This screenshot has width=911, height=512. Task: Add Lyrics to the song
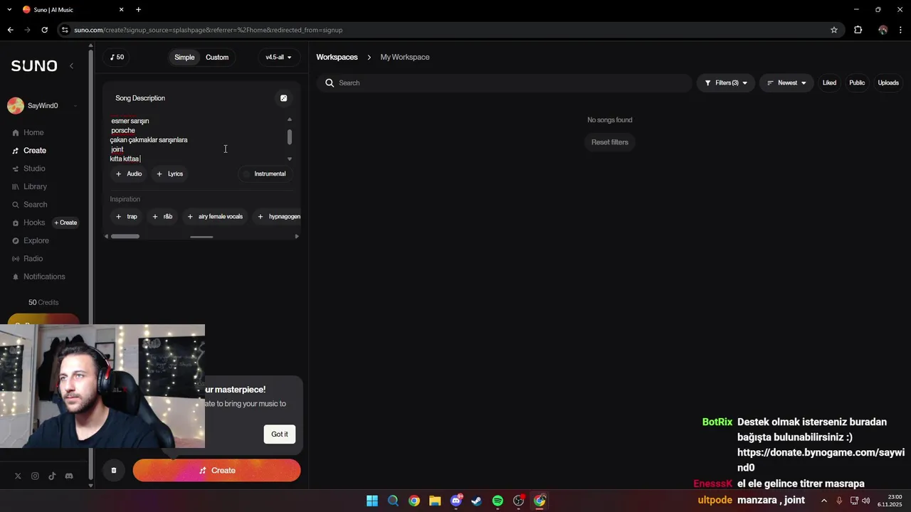169,174
